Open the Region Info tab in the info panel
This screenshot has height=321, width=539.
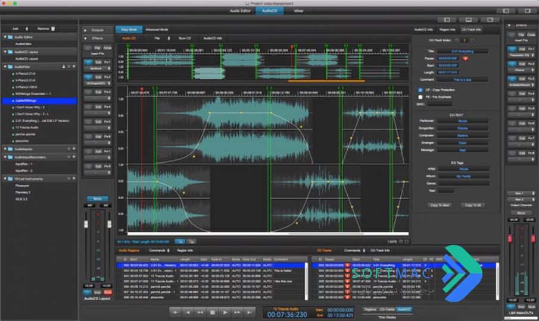pos(447,30)
